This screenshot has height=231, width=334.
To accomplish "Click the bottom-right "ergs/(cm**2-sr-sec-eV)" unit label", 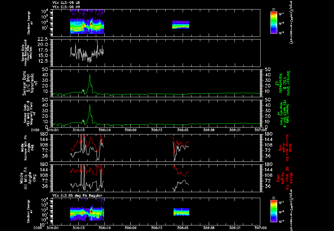I will tap(291, 210).
